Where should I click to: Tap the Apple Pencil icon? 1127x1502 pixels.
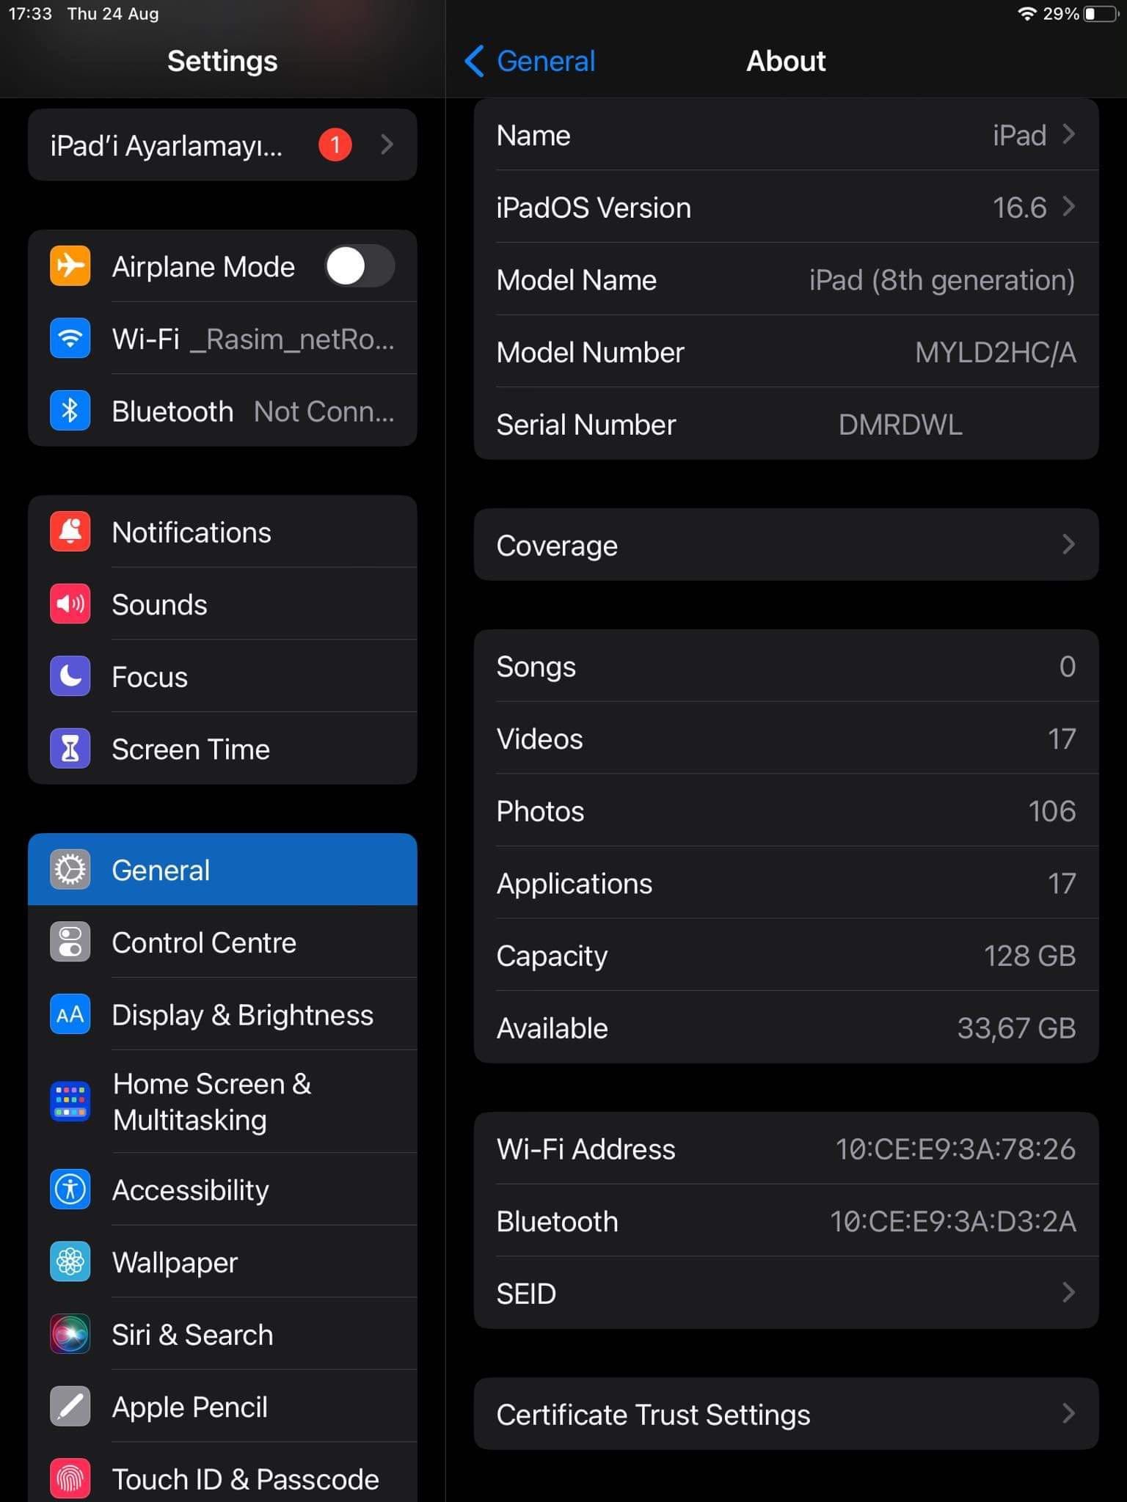[x=70, y=1407]
